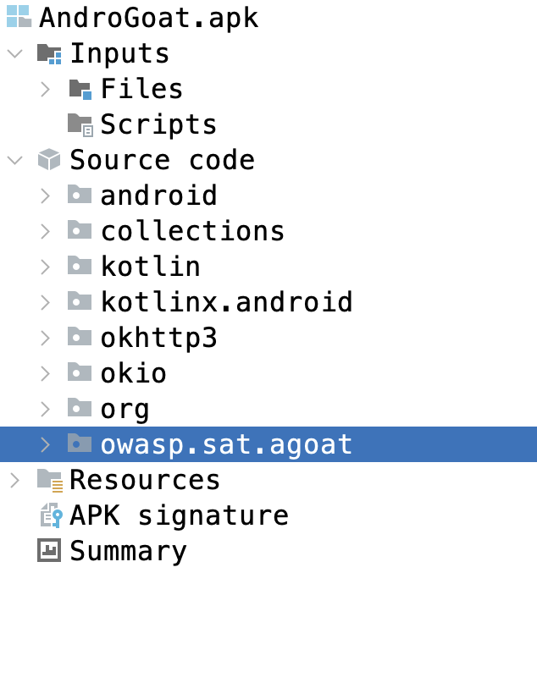
Task: Click the Files folder icon
Action: (x=80, y=89)
